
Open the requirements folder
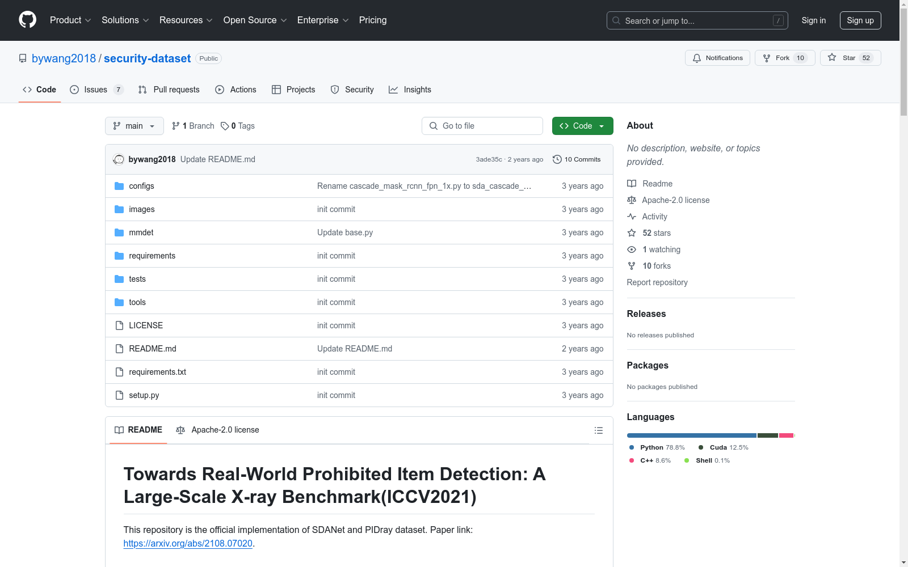pyautogui.click(x=152, y=256)
